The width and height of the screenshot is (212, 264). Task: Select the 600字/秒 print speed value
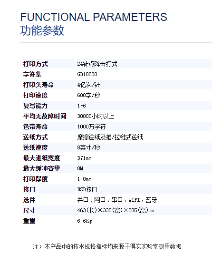coord(88,95)
